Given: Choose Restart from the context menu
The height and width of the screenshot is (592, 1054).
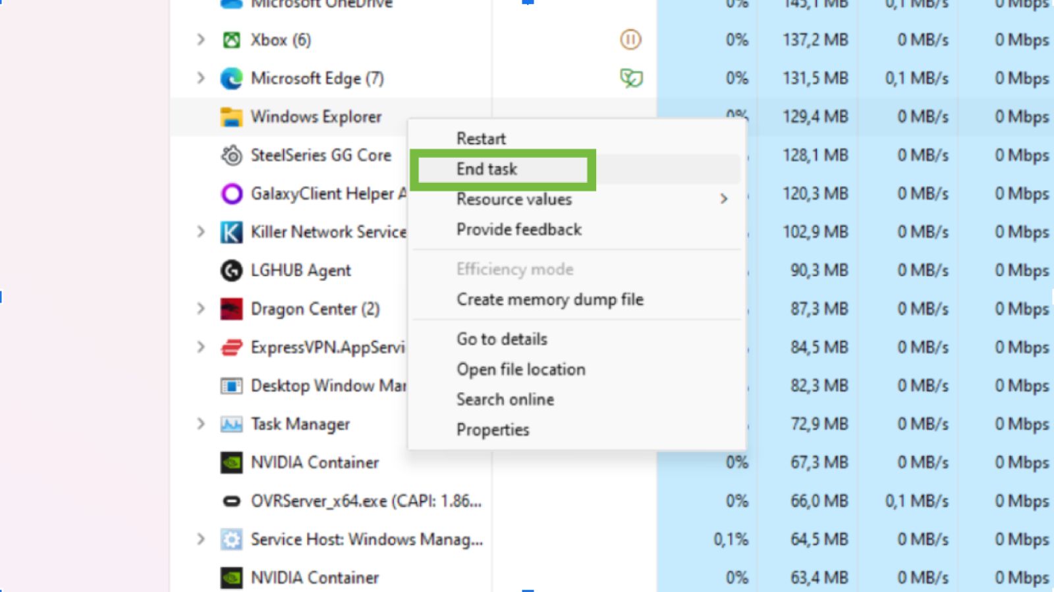Looking at the screenshot, I should pyautogui.click(x=481, y=139).
